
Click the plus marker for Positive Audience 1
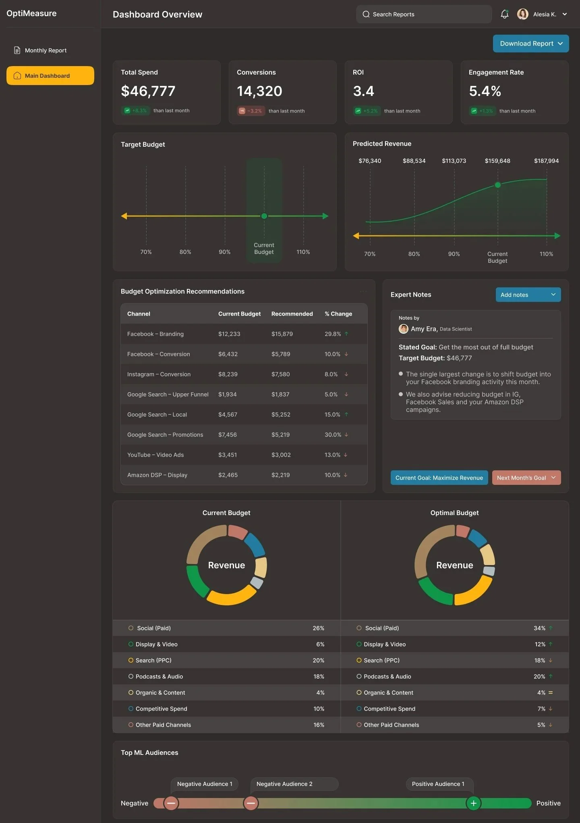click(474, 803)
